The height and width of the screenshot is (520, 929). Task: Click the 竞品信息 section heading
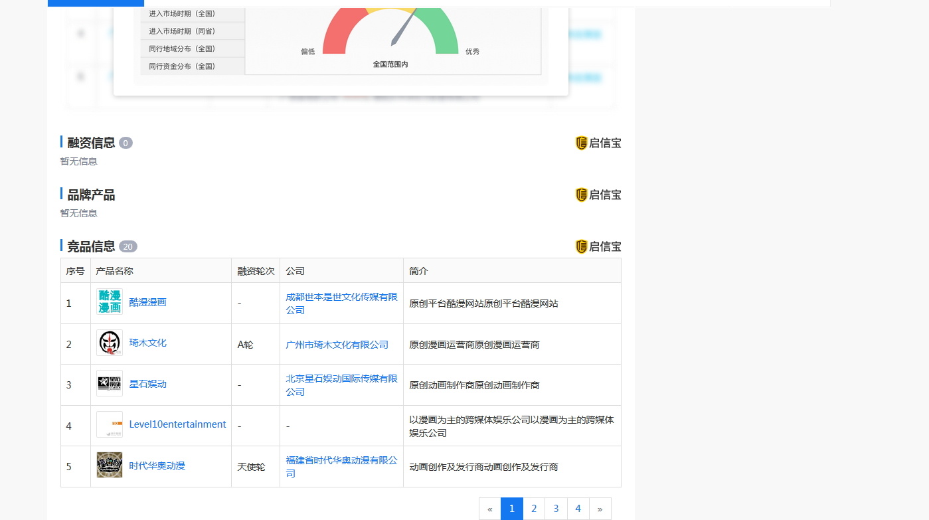[x=91, y=246]
